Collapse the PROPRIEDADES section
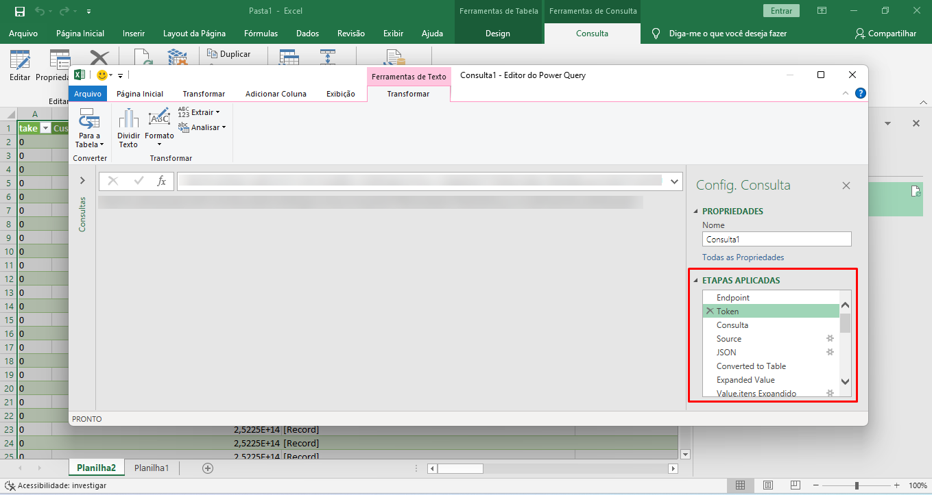 (696, 212)
